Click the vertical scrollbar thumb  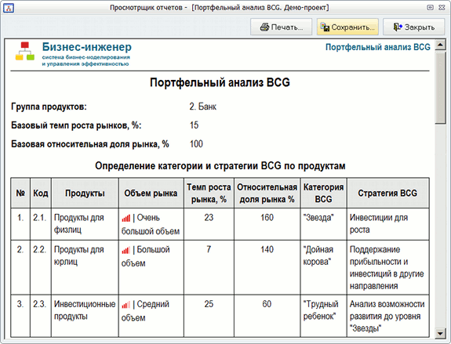point(440,88)
